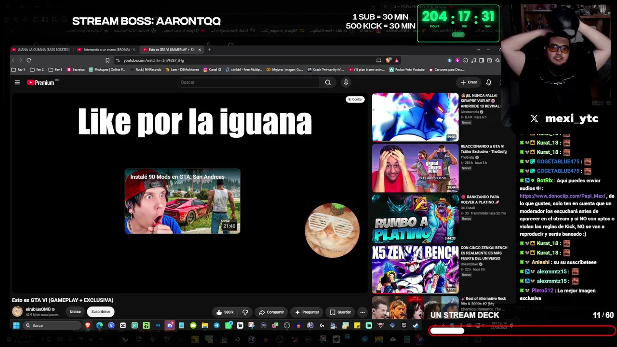Open the Leer - DBMultiverse bookmark
The width and height of the screenshot is (617, 347).
tap(182, 70)
